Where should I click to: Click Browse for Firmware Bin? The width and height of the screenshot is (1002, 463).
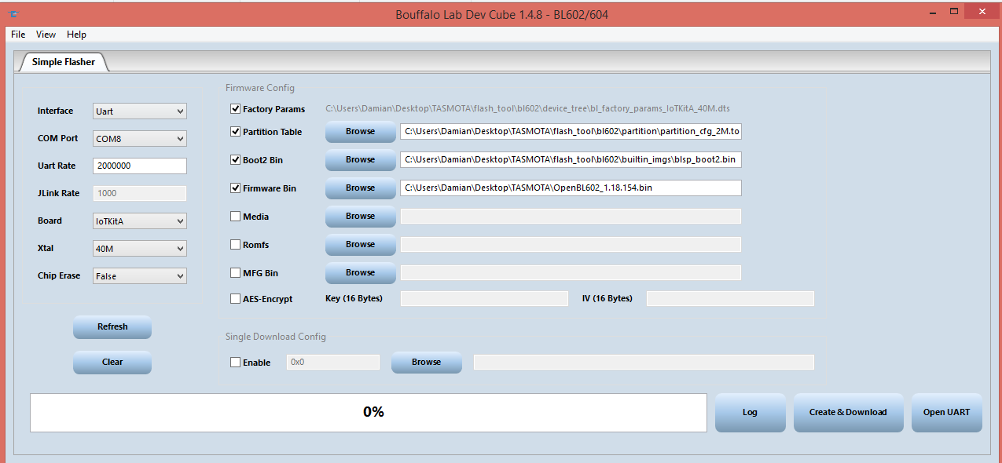click(360, 188)
